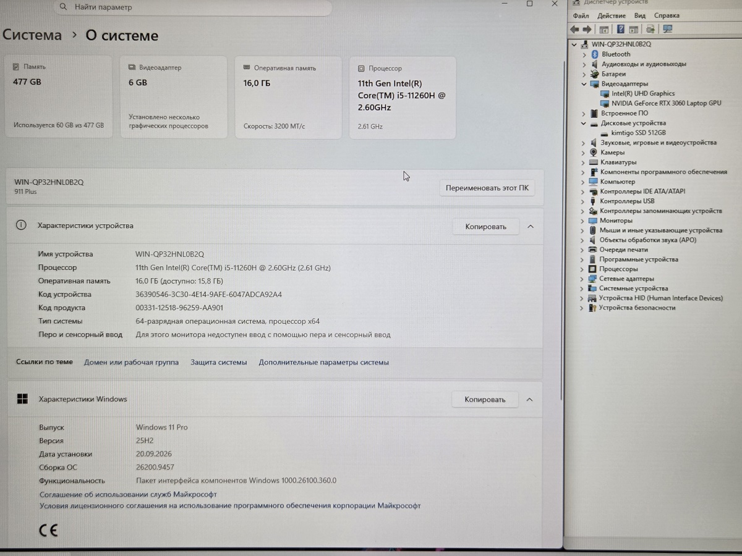Select NVIDIA GeForce RTX 3060 Laptop GPU
The image size is (742, 556).
click(666, 103)
